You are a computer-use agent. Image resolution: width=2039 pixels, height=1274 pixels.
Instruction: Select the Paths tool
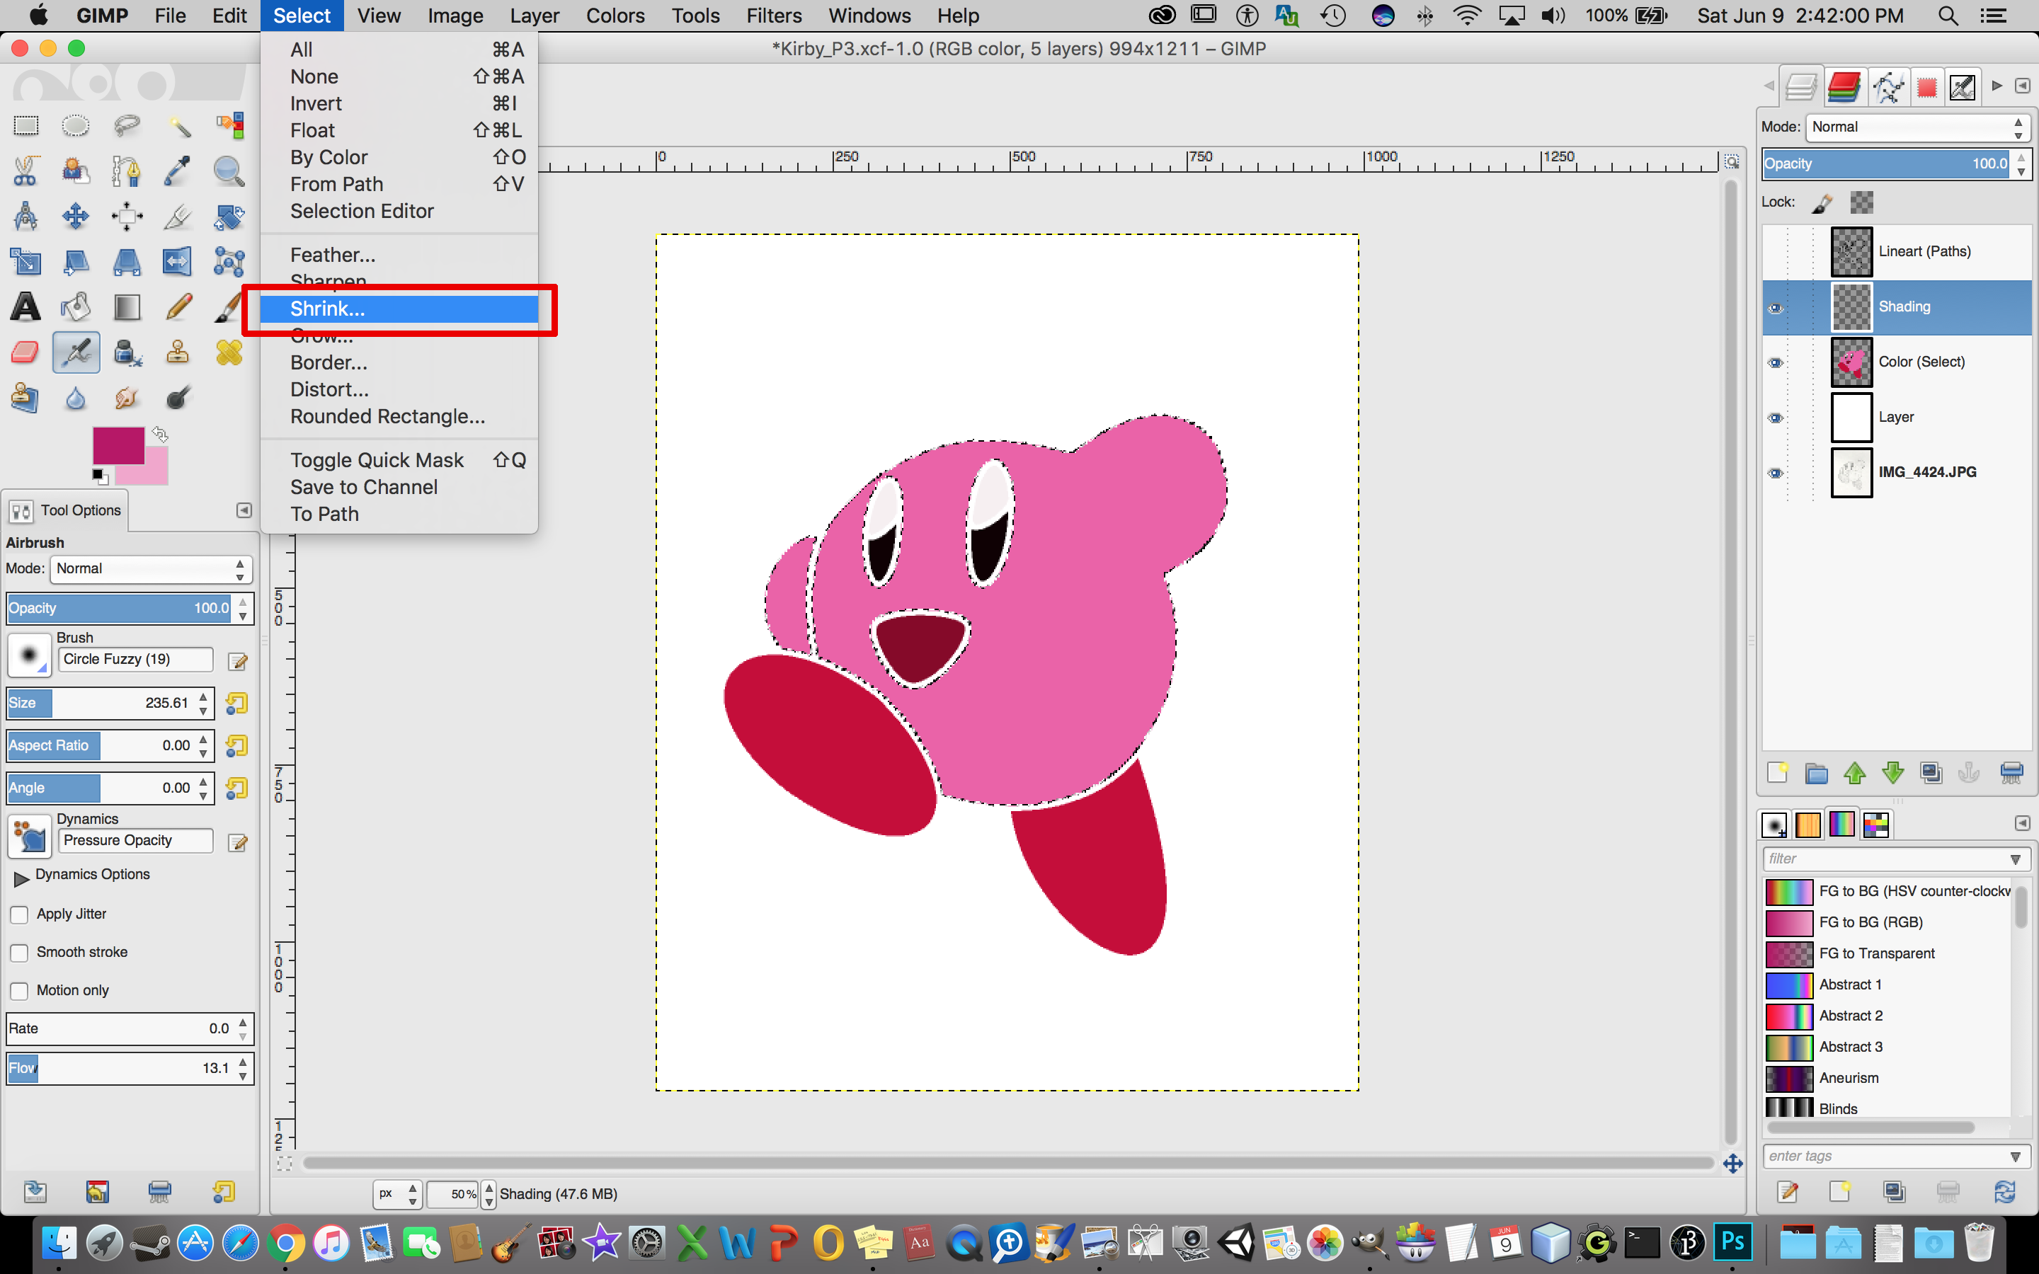click(127, 172)
